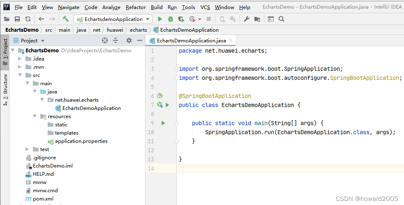
Task: Expand the test folder in project tree
Action: coord(27,149)
